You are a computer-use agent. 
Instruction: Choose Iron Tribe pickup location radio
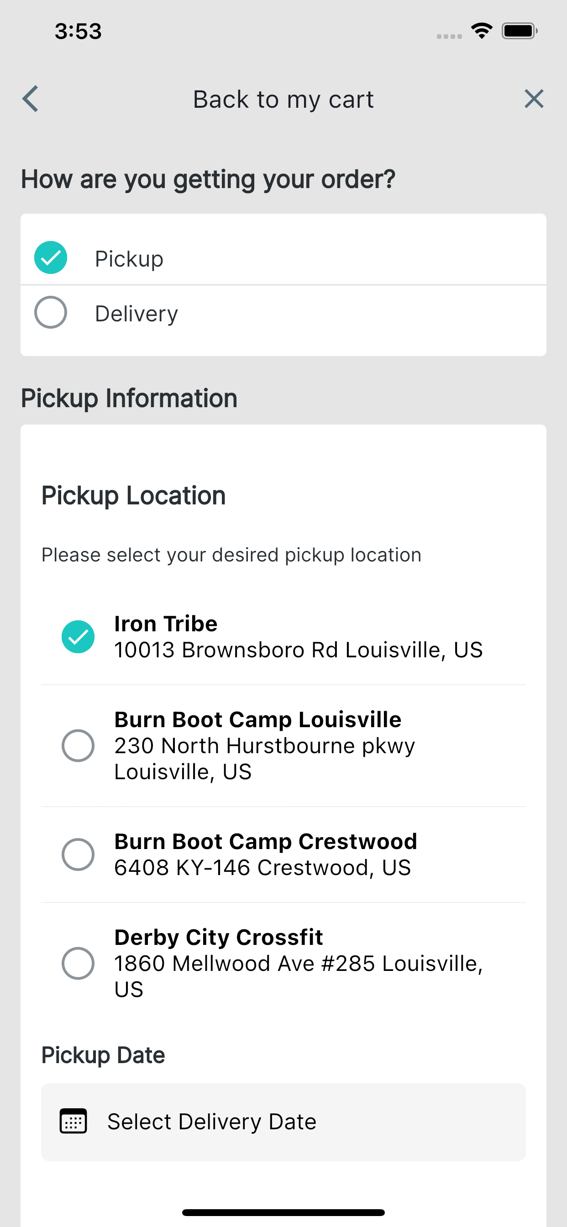point(78,637)
